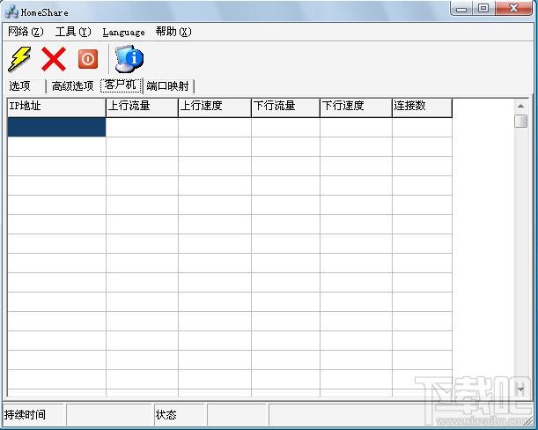Select the 客户机 tab

(121, 85)
